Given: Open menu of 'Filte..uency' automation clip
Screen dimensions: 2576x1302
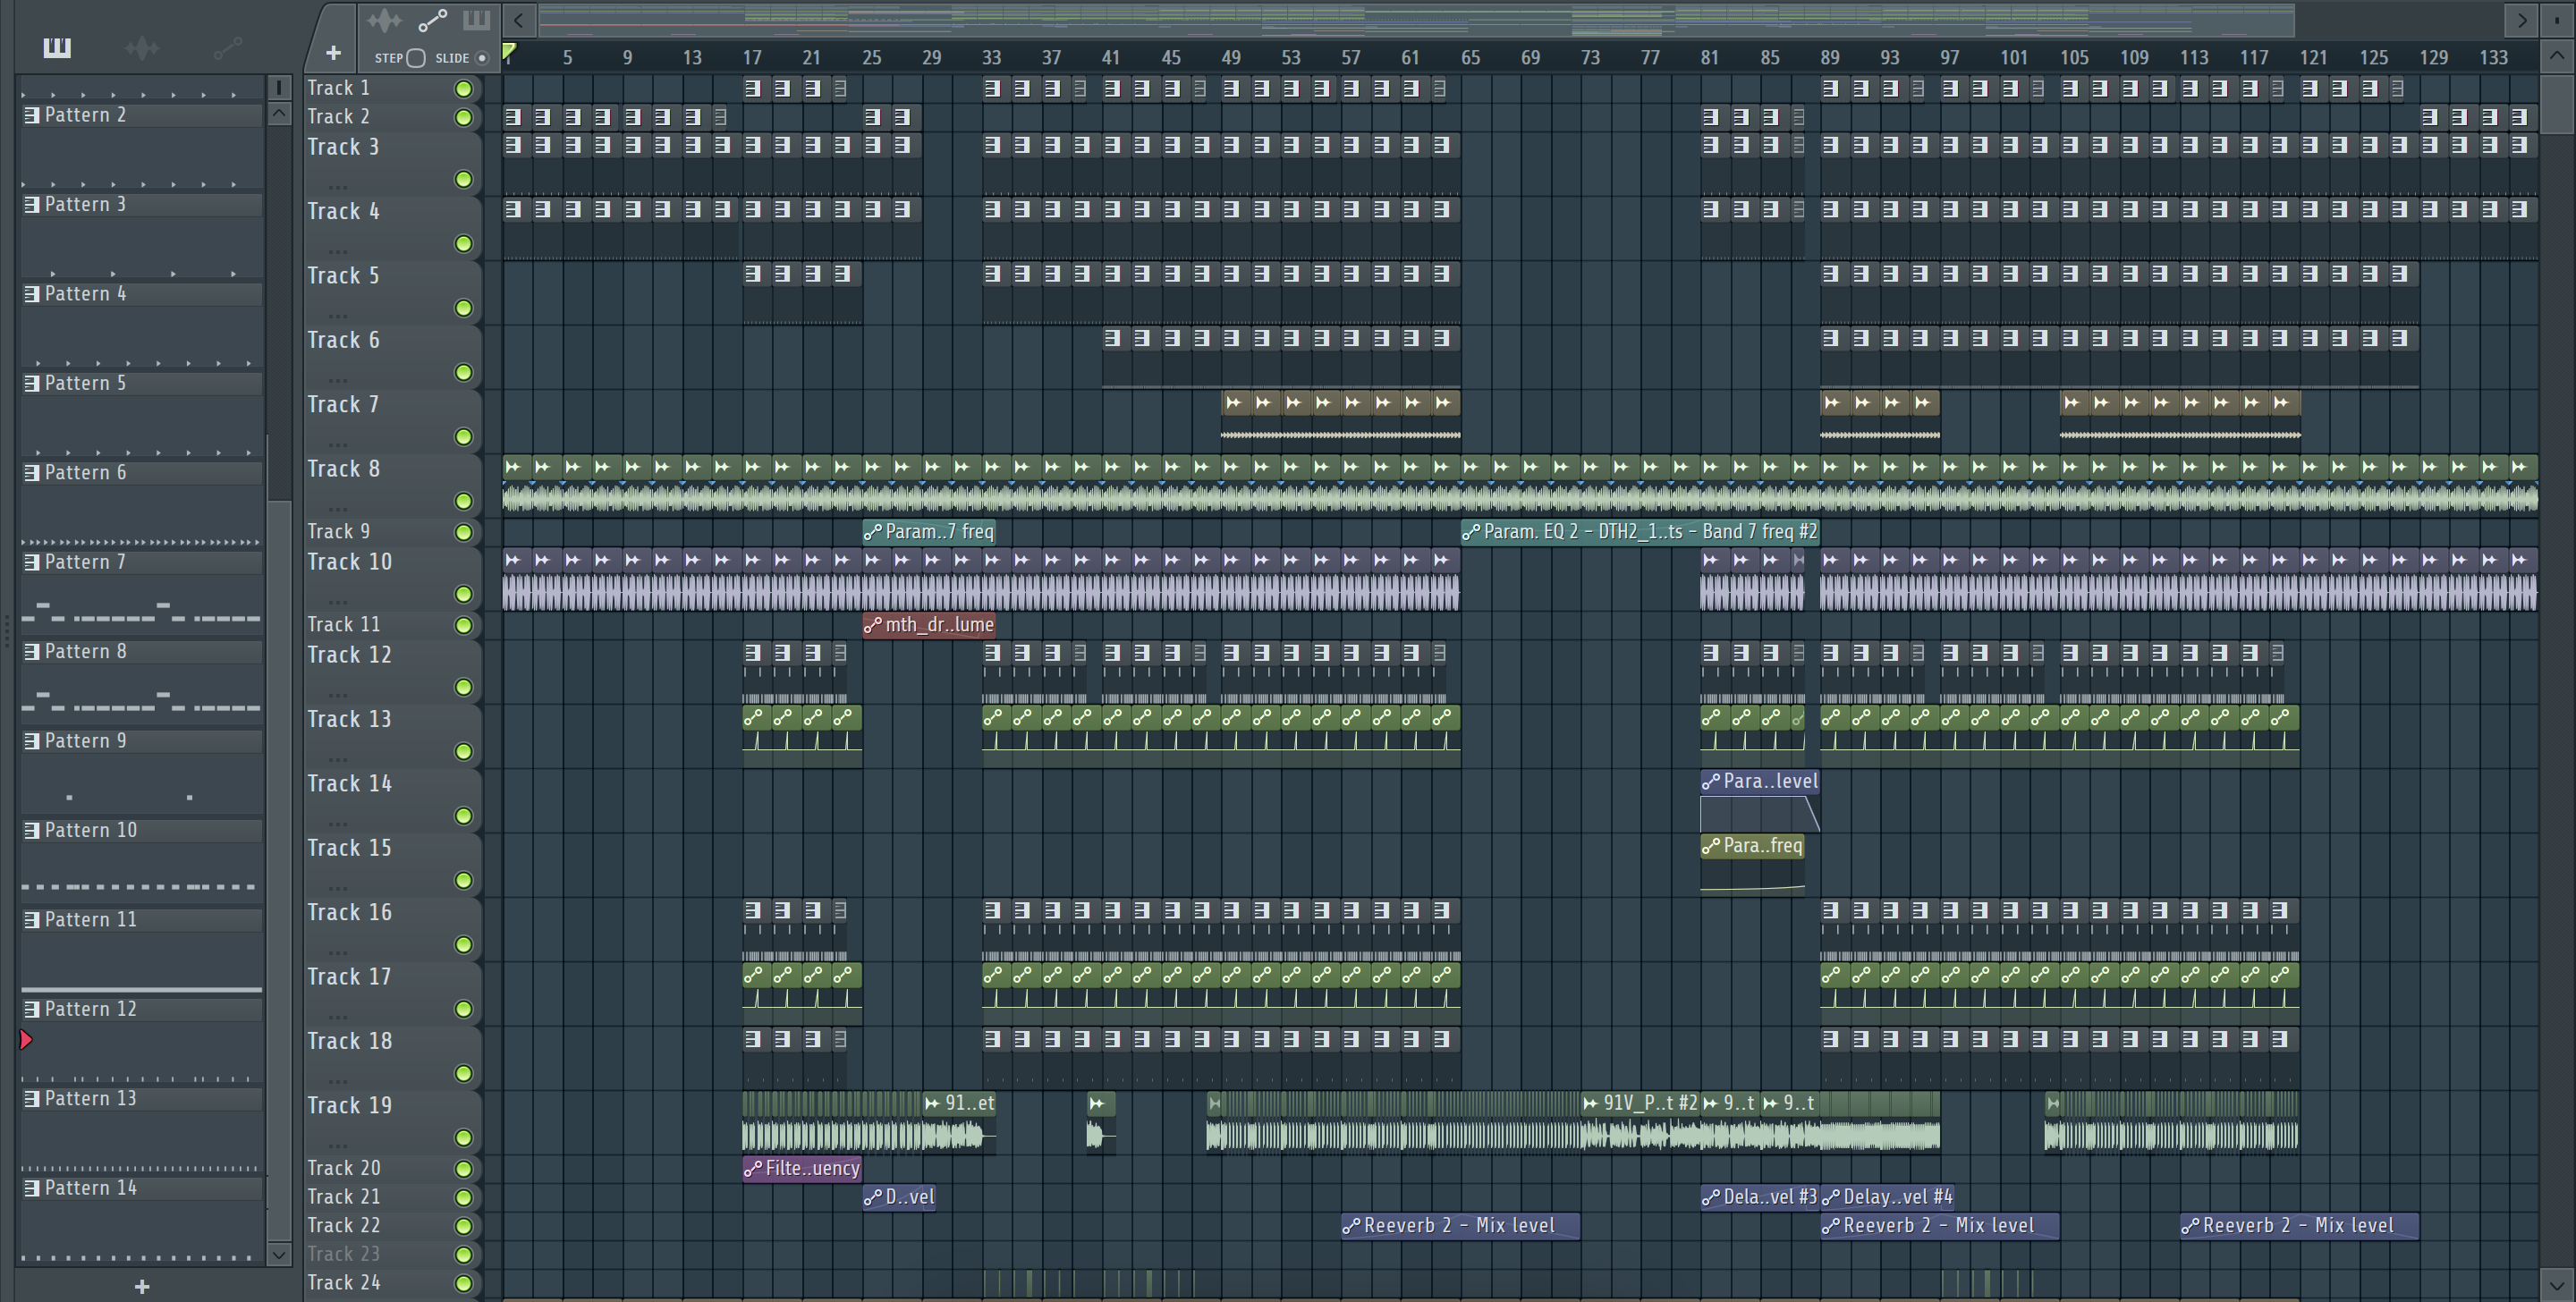Looking at the screenshot, I should [752, 1168].
